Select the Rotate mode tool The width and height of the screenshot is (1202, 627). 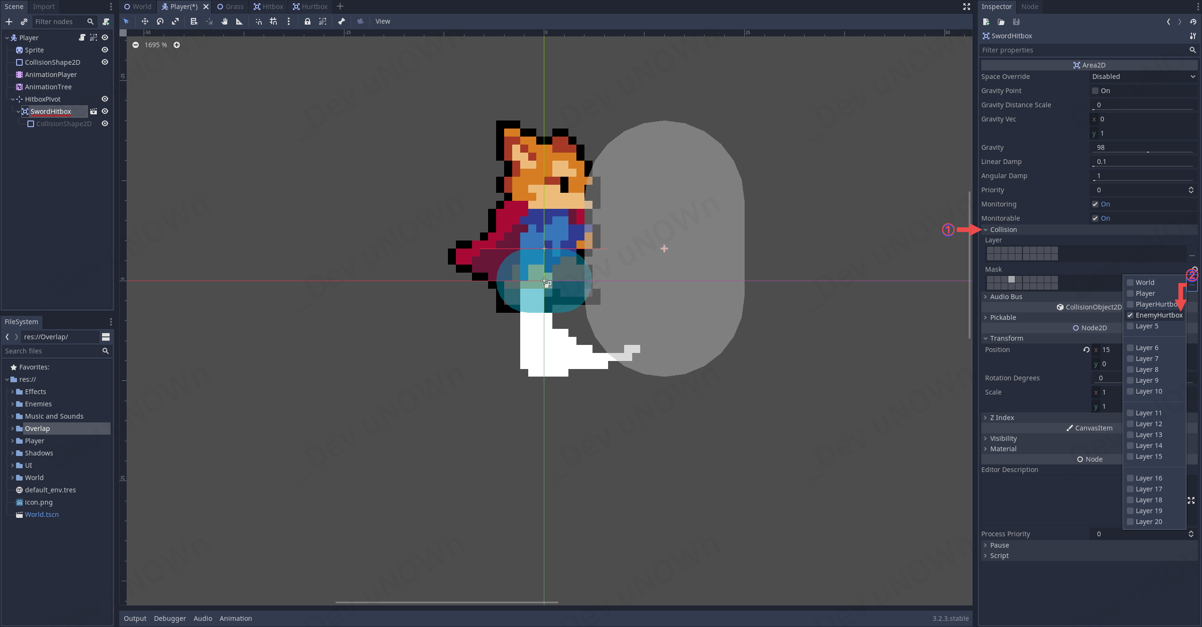[160, 21]
